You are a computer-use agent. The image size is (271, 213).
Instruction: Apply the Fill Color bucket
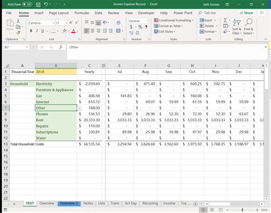(x=65, y=31)
